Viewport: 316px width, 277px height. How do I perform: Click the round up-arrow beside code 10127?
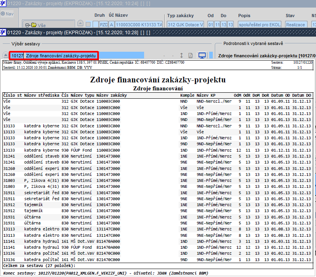(6, 55)
